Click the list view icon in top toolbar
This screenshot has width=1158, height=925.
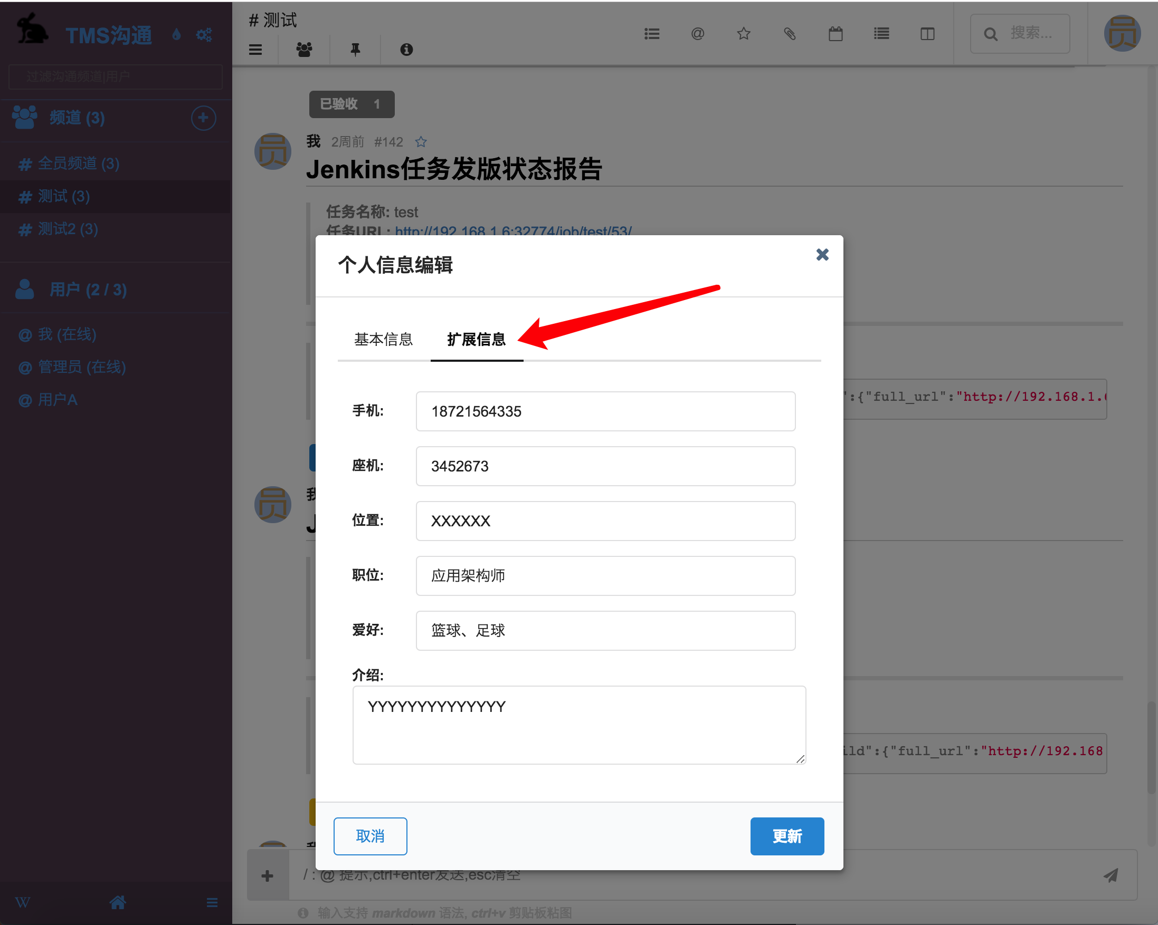tap(881, 34)
